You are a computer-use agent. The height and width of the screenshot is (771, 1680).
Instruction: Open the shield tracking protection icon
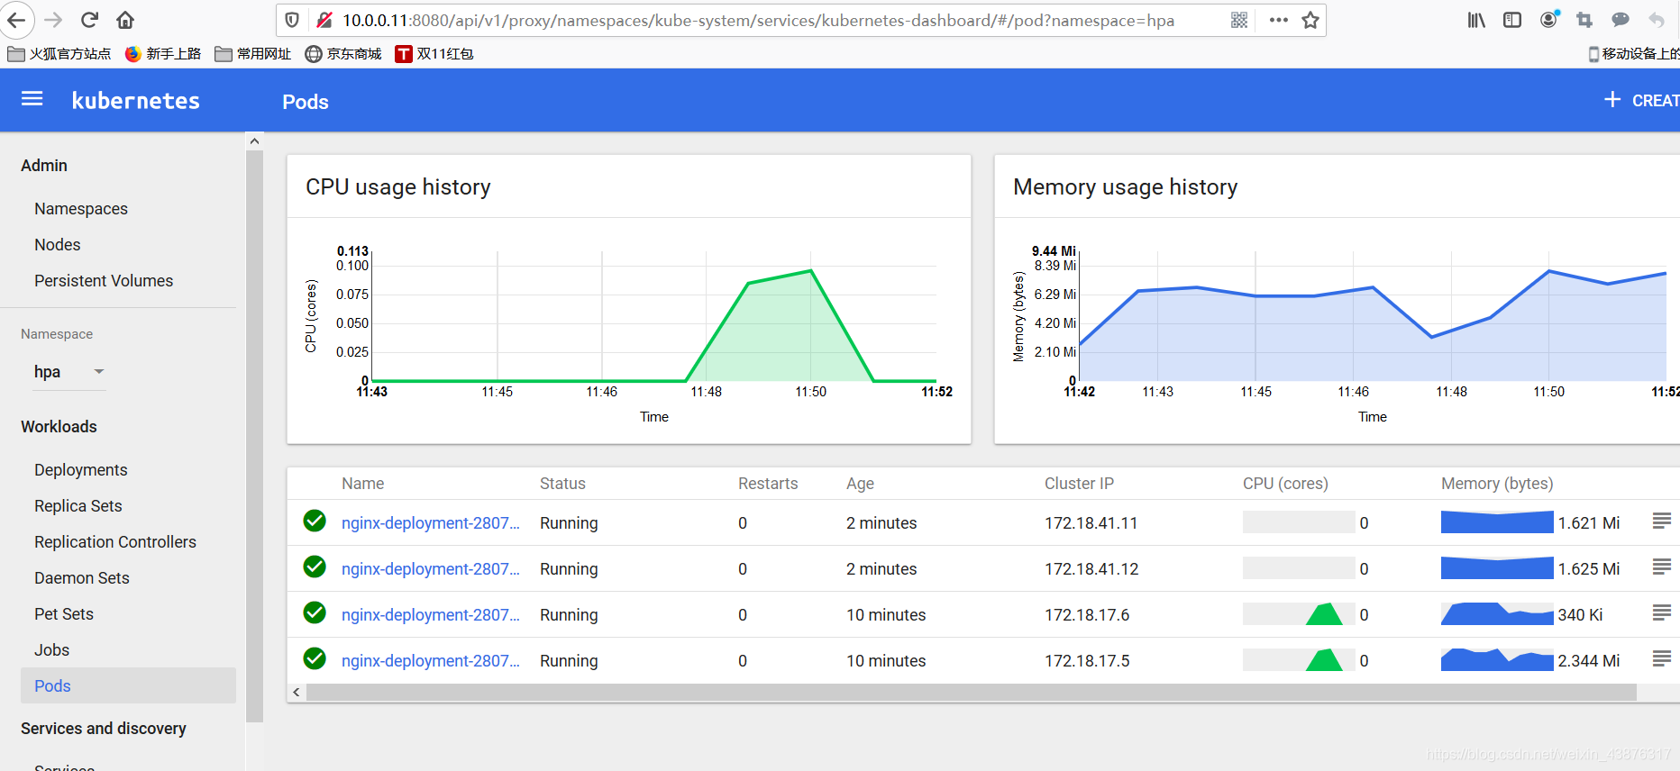tap(292, 20)
